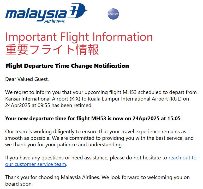Click the words 'has been retimed'
This screenshot has width=203, height=189.
(71, 105)
